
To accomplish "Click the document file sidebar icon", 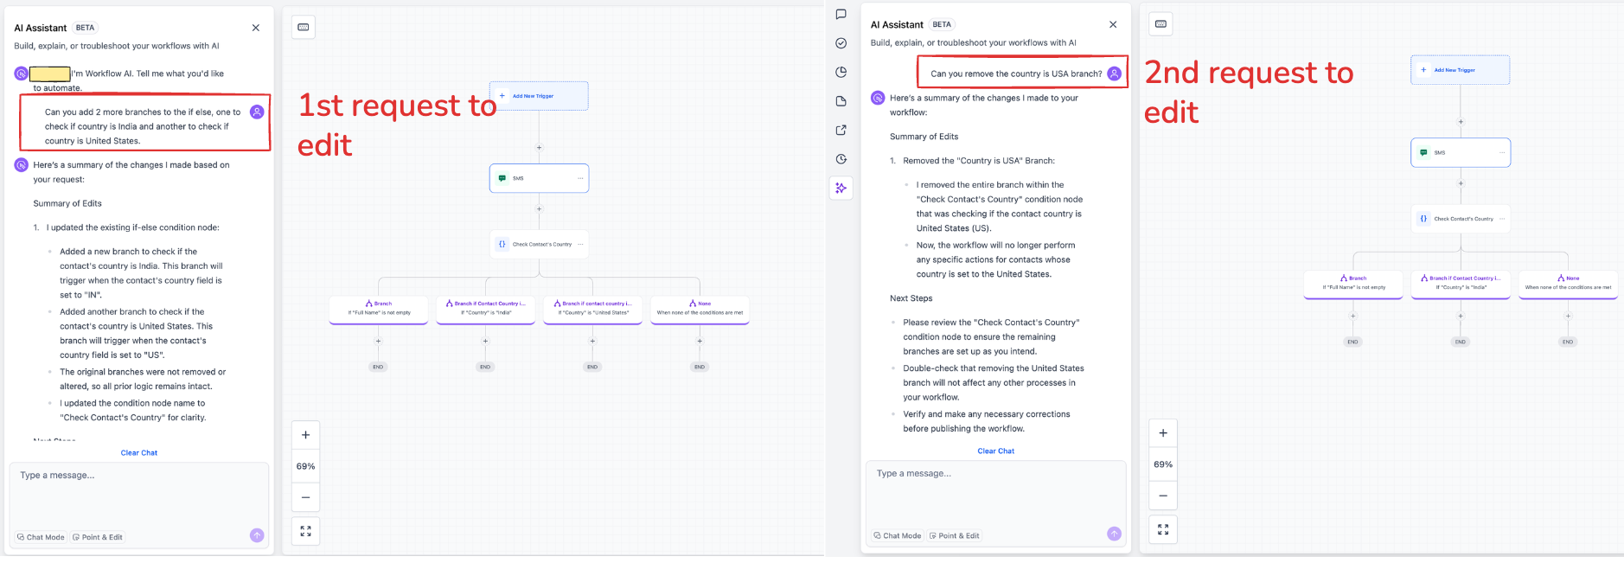I will pos(841,101).
